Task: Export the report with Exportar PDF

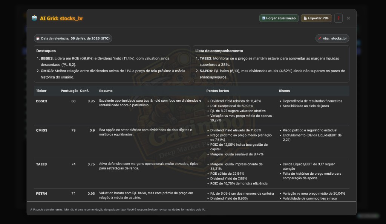Action: [316, 18]
